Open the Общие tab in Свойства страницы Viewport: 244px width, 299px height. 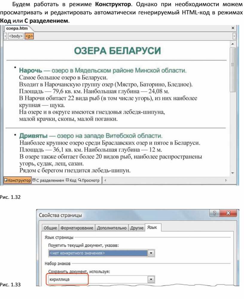coord(50,228)
